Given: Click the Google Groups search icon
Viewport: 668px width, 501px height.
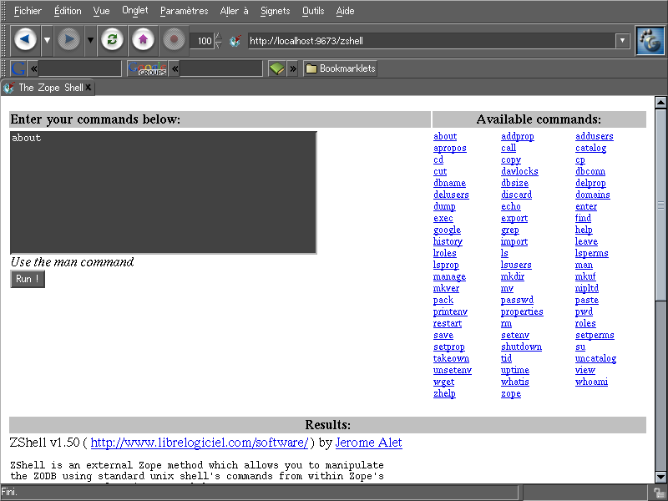Looking at the screenshot, I should (x=148, y=68).
